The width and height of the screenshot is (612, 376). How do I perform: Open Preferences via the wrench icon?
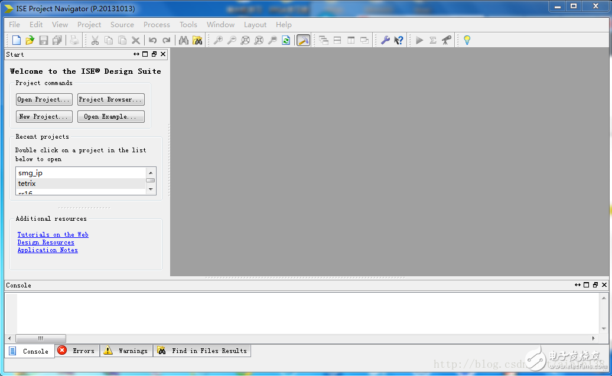(x=385, y=40)
